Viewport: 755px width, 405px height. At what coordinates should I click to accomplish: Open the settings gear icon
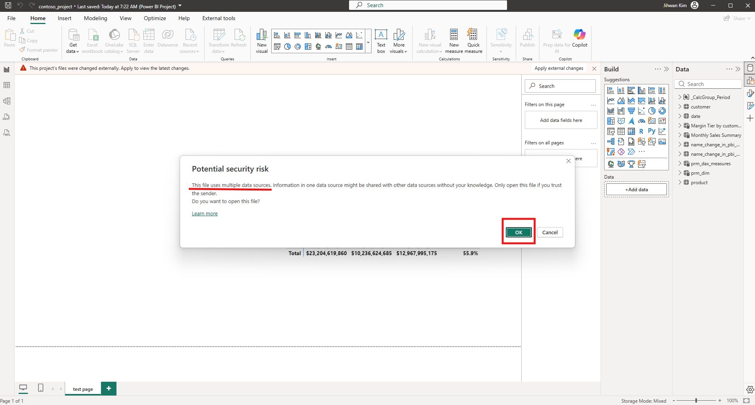(x=750, y=390)
